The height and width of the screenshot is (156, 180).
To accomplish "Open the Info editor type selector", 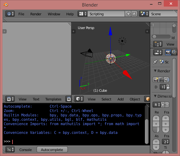I will click(x=10, y=14).
